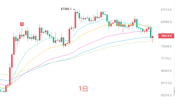This screenshot has height=97, width=175.
Task: Expand the side panel arrow at right edge
Action: coord(174,91)
